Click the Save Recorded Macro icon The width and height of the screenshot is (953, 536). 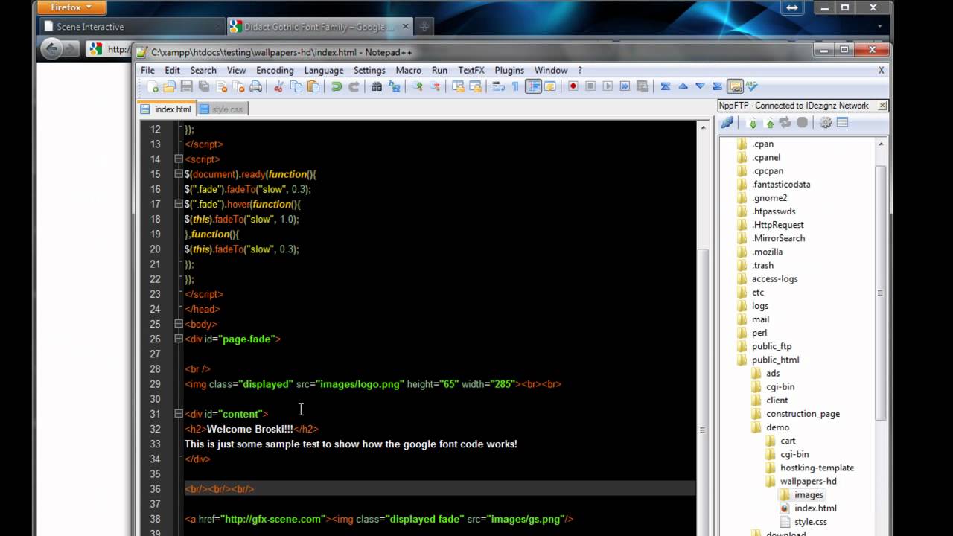pos(643,87)
